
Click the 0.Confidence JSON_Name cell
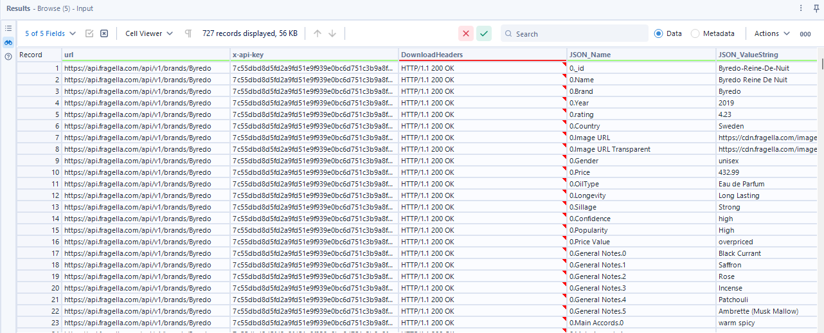coord(641,219)
